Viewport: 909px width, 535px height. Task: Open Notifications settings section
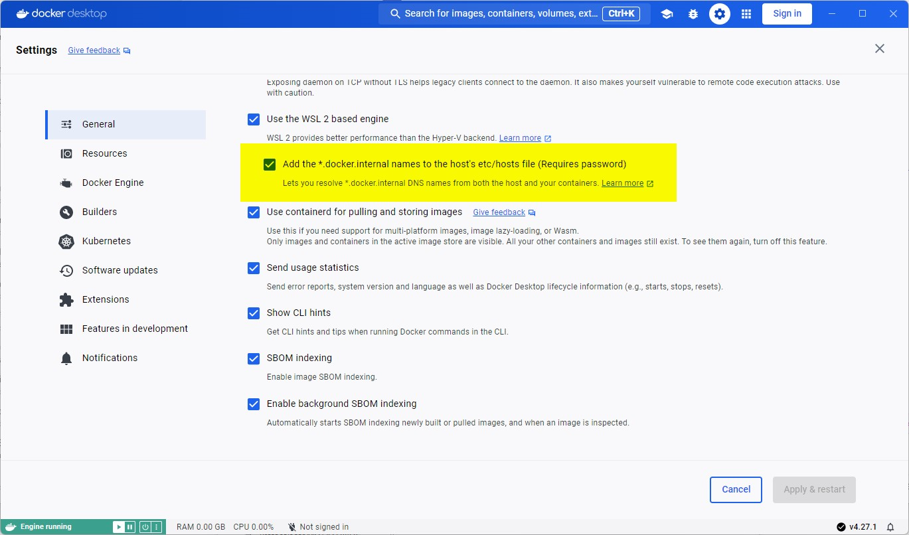pyautogui.click(x=125, y=358)
